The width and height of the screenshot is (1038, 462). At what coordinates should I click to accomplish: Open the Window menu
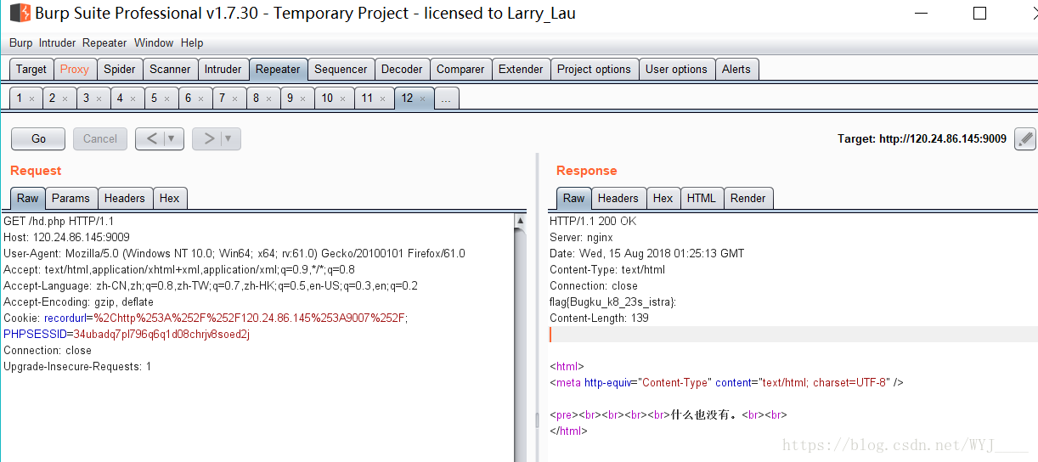[x=154, y=42]
